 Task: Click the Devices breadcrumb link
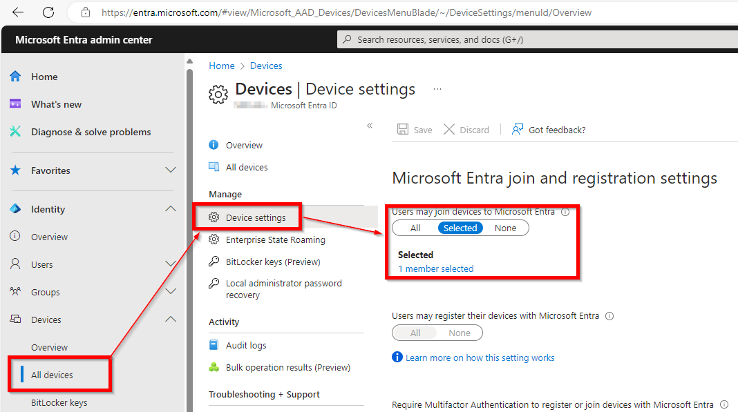click(266, 66)
